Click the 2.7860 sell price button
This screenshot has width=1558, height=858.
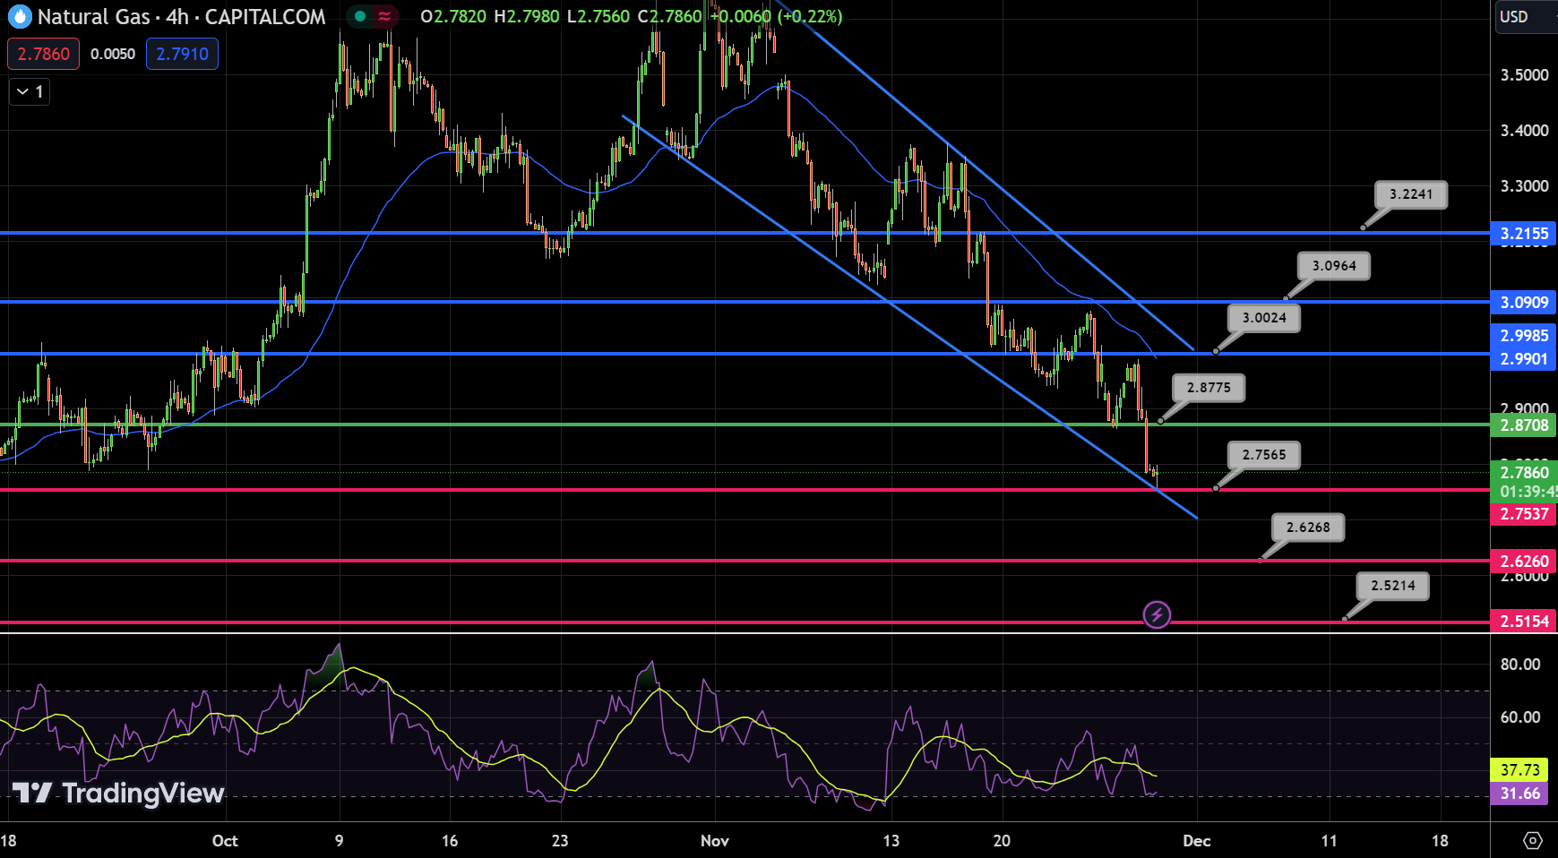(x=44, y=54)
